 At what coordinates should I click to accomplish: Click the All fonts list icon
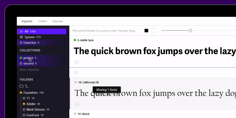click(x=21, y=31)
